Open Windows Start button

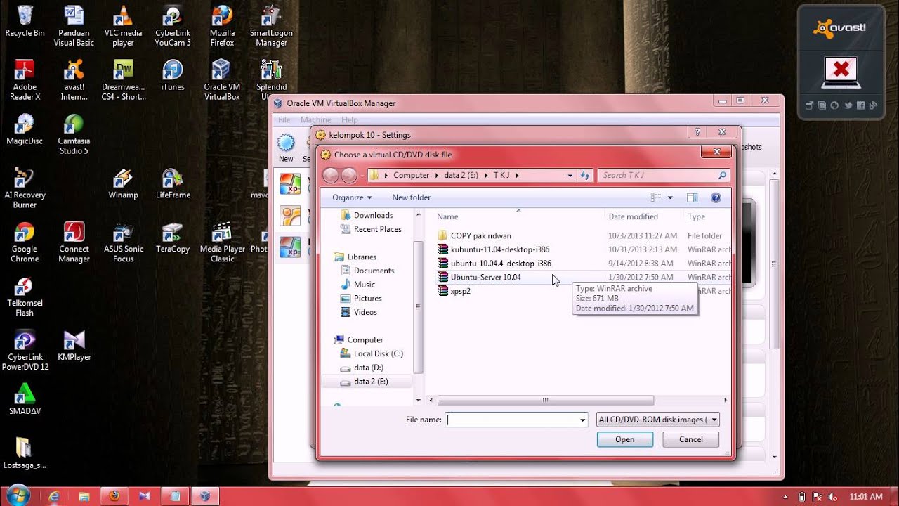click(18, 495)
